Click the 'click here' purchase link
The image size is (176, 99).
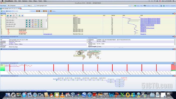[33, 91]
